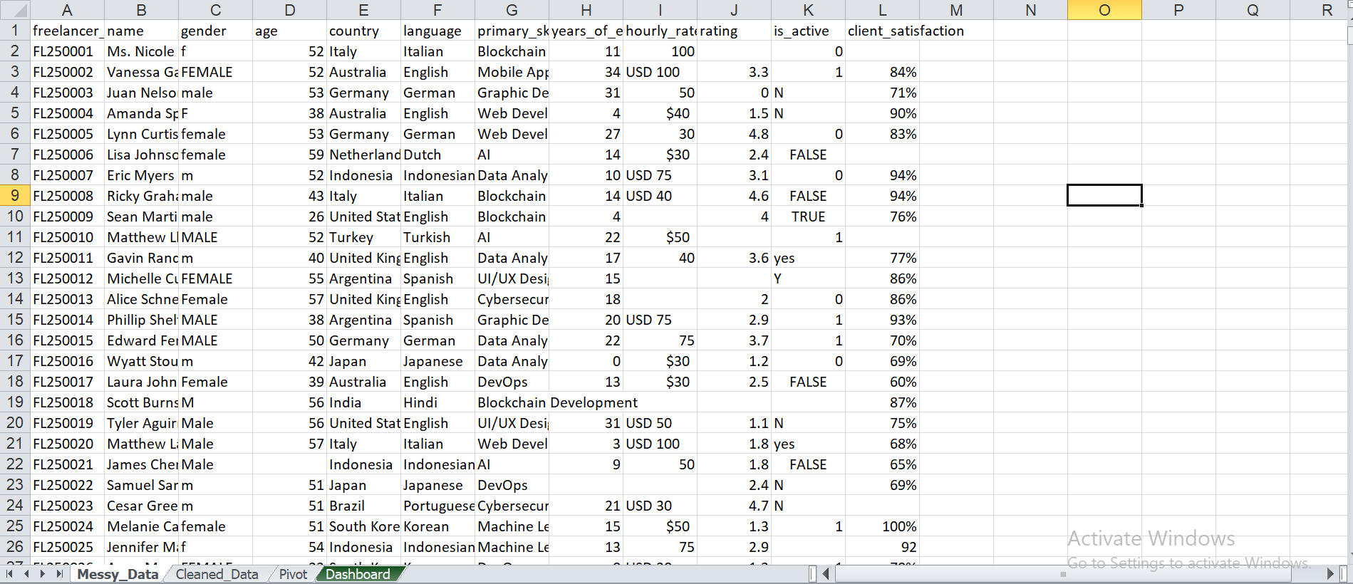Click the rating cell showing 4.8
This screenshot has height=584, width=1353.
[734, 134]
